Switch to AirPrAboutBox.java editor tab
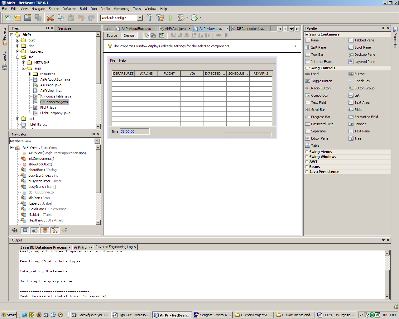The image size is (399, 319). 136,29
